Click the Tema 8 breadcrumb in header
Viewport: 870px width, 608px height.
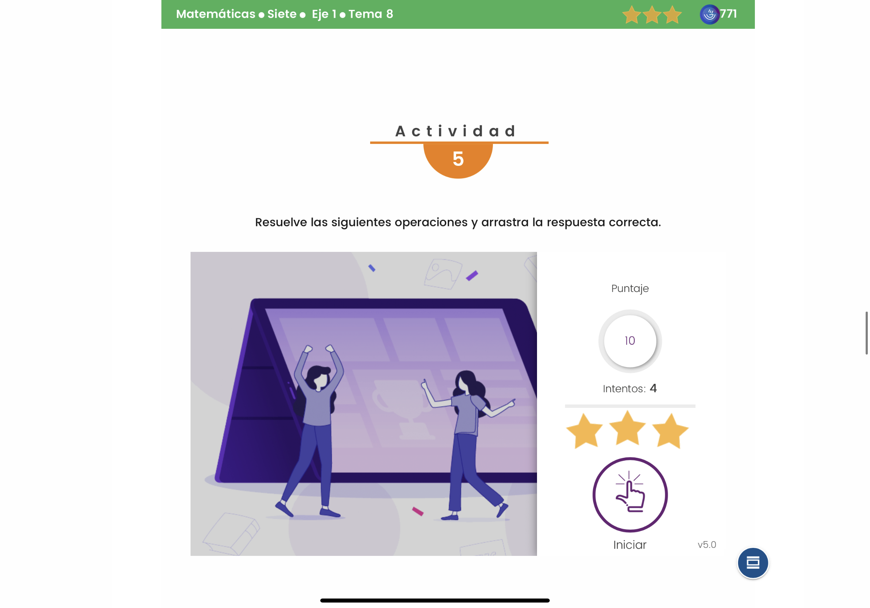[x=371, y=14]
